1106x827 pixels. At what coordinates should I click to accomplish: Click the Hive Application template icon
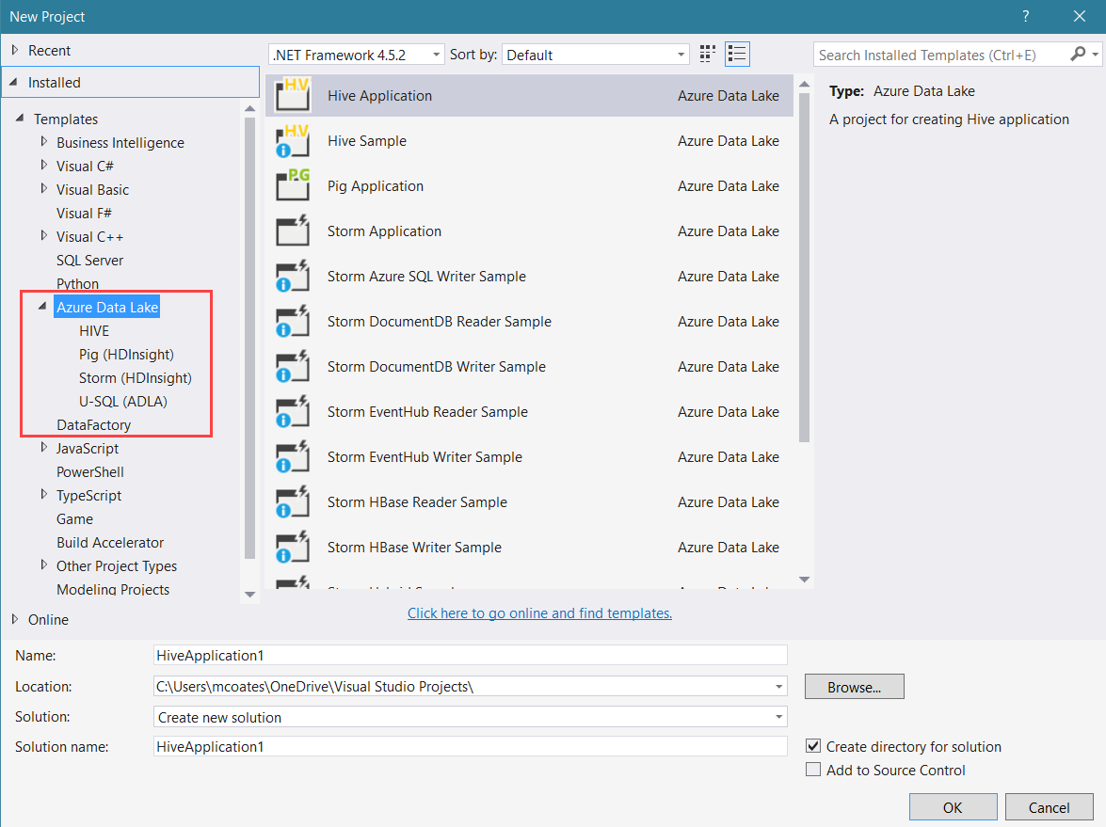pos(293,96)
